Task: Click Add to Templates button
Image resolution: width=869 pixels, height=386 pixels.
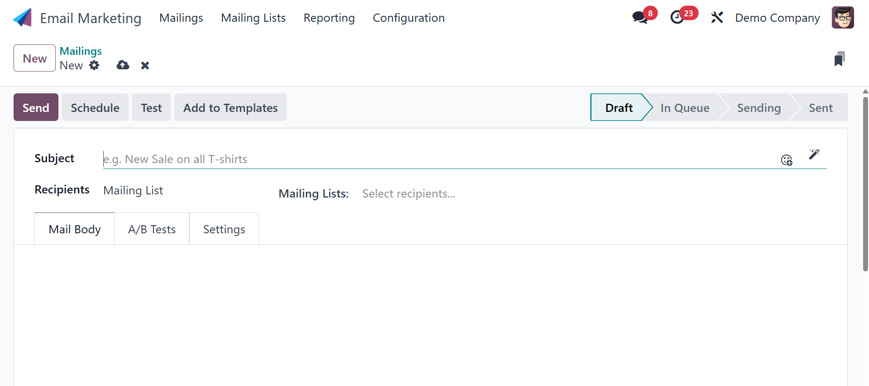Action: click(x=230, y=108)
